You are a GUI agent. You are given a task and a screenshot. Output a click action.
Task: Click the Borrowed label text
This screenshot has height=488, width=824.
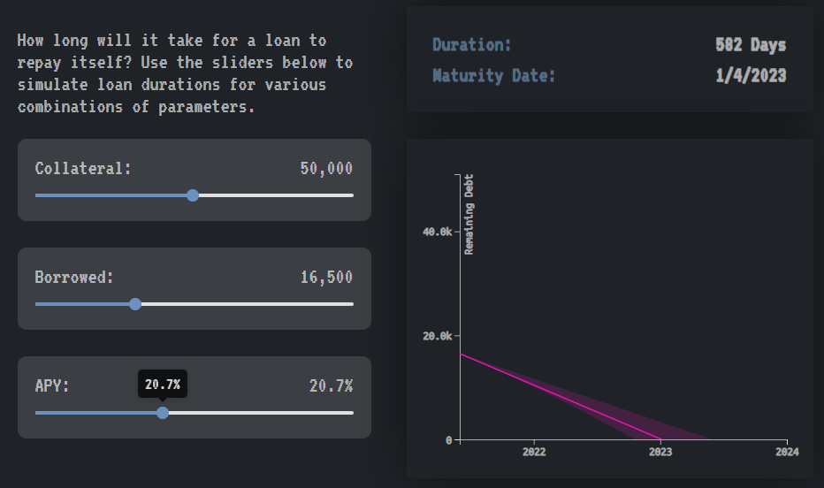tap(74, 278)
